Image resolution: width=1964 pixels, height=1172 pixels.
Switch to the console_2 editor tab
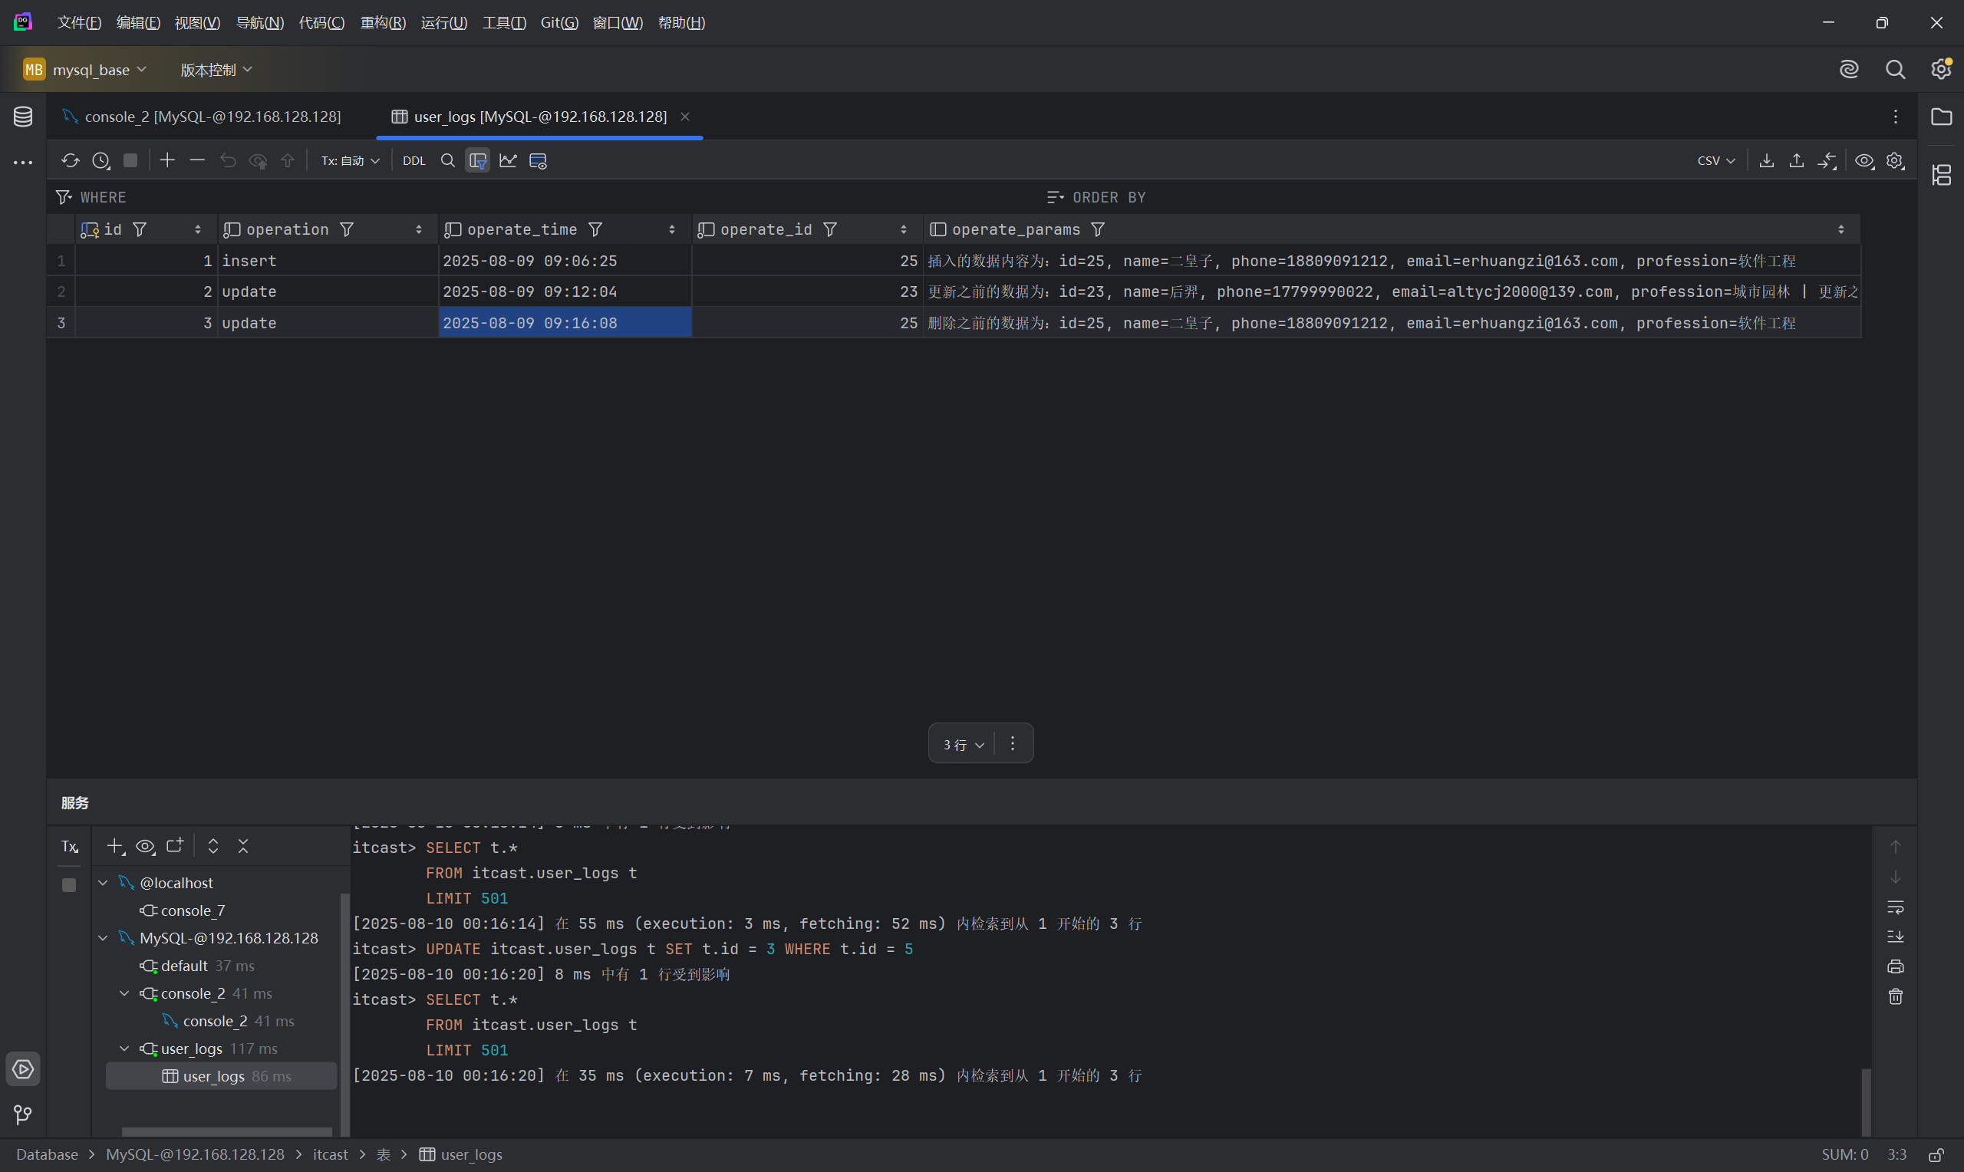coord(212,117)
